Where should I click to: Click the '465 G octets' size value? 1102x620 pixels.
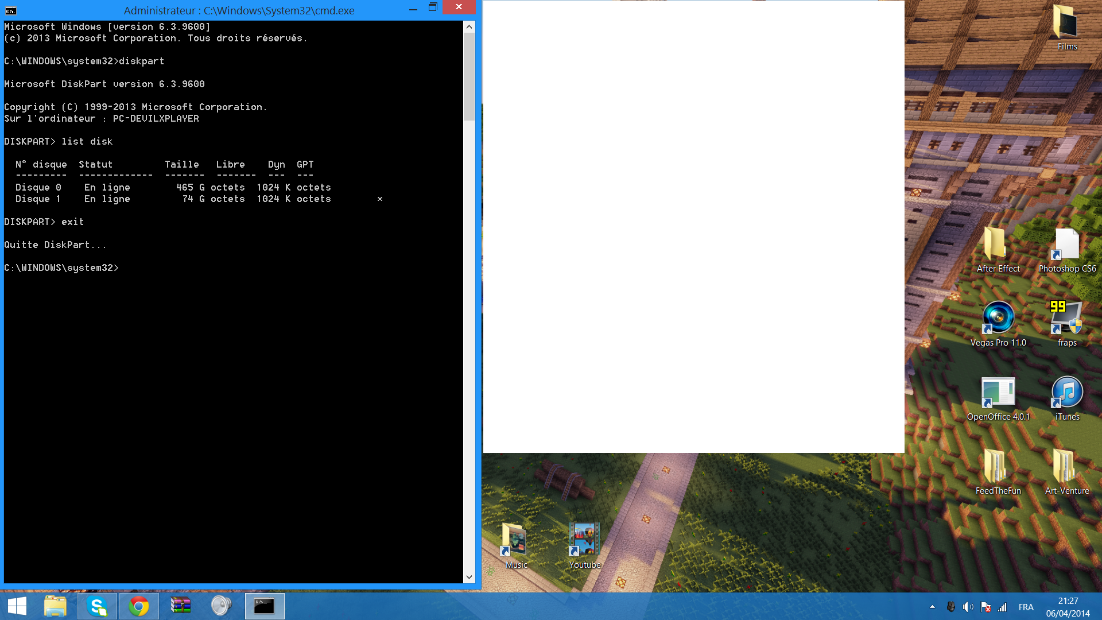click(210, 187)
